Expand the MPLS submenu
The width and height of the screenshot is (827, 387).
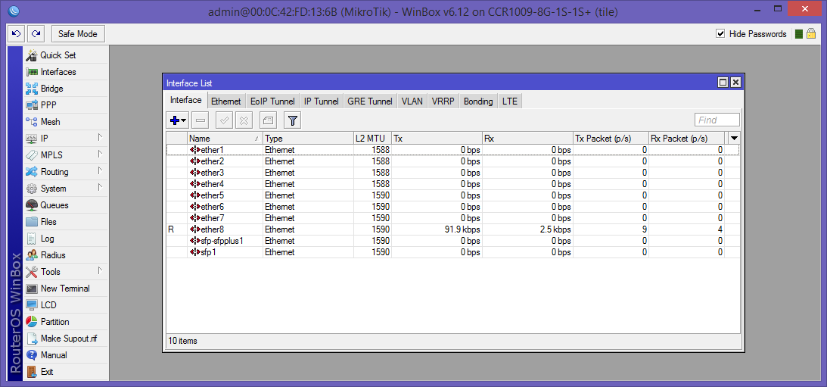100,154
